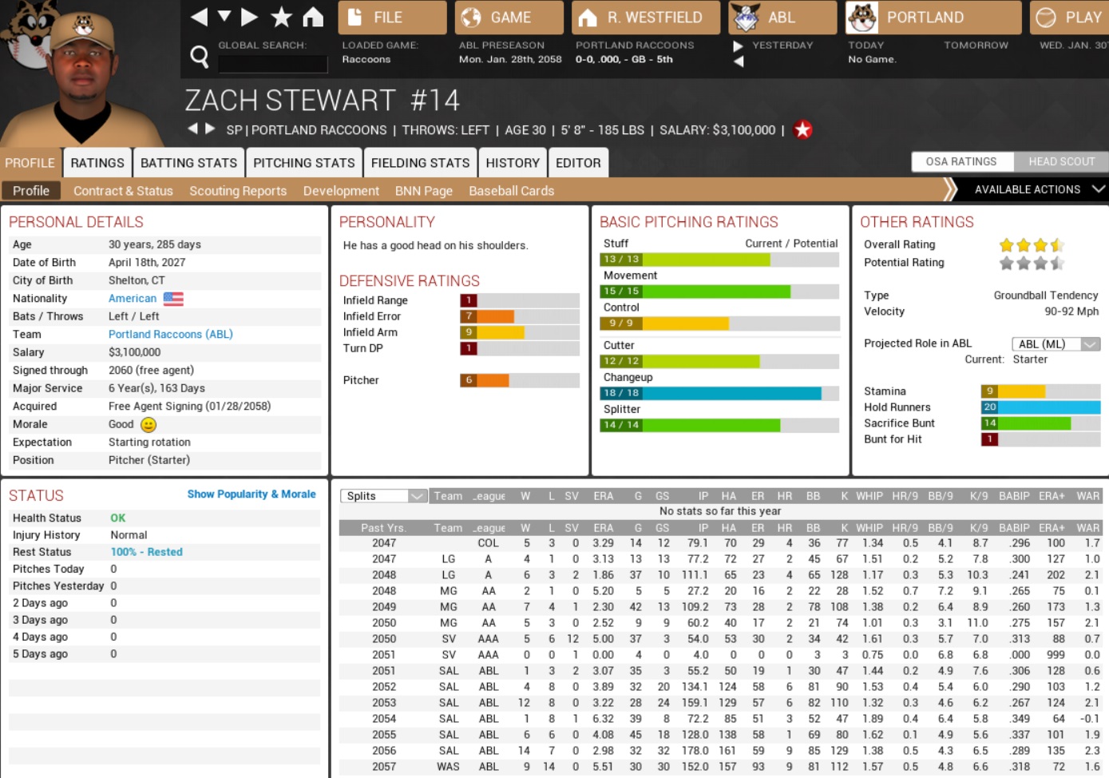
Task: Click the global search input field
Action: click(272, 64)
